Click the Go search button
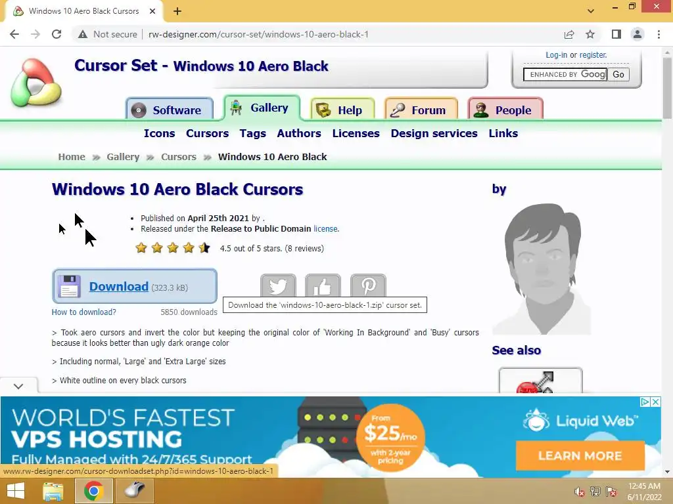This screenshot has width=673, height=504. point(618,75)
